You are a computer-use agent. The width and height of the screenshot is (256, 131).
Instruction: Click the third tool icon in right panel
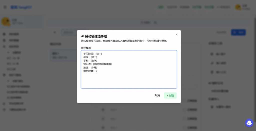tap(212, 72)
